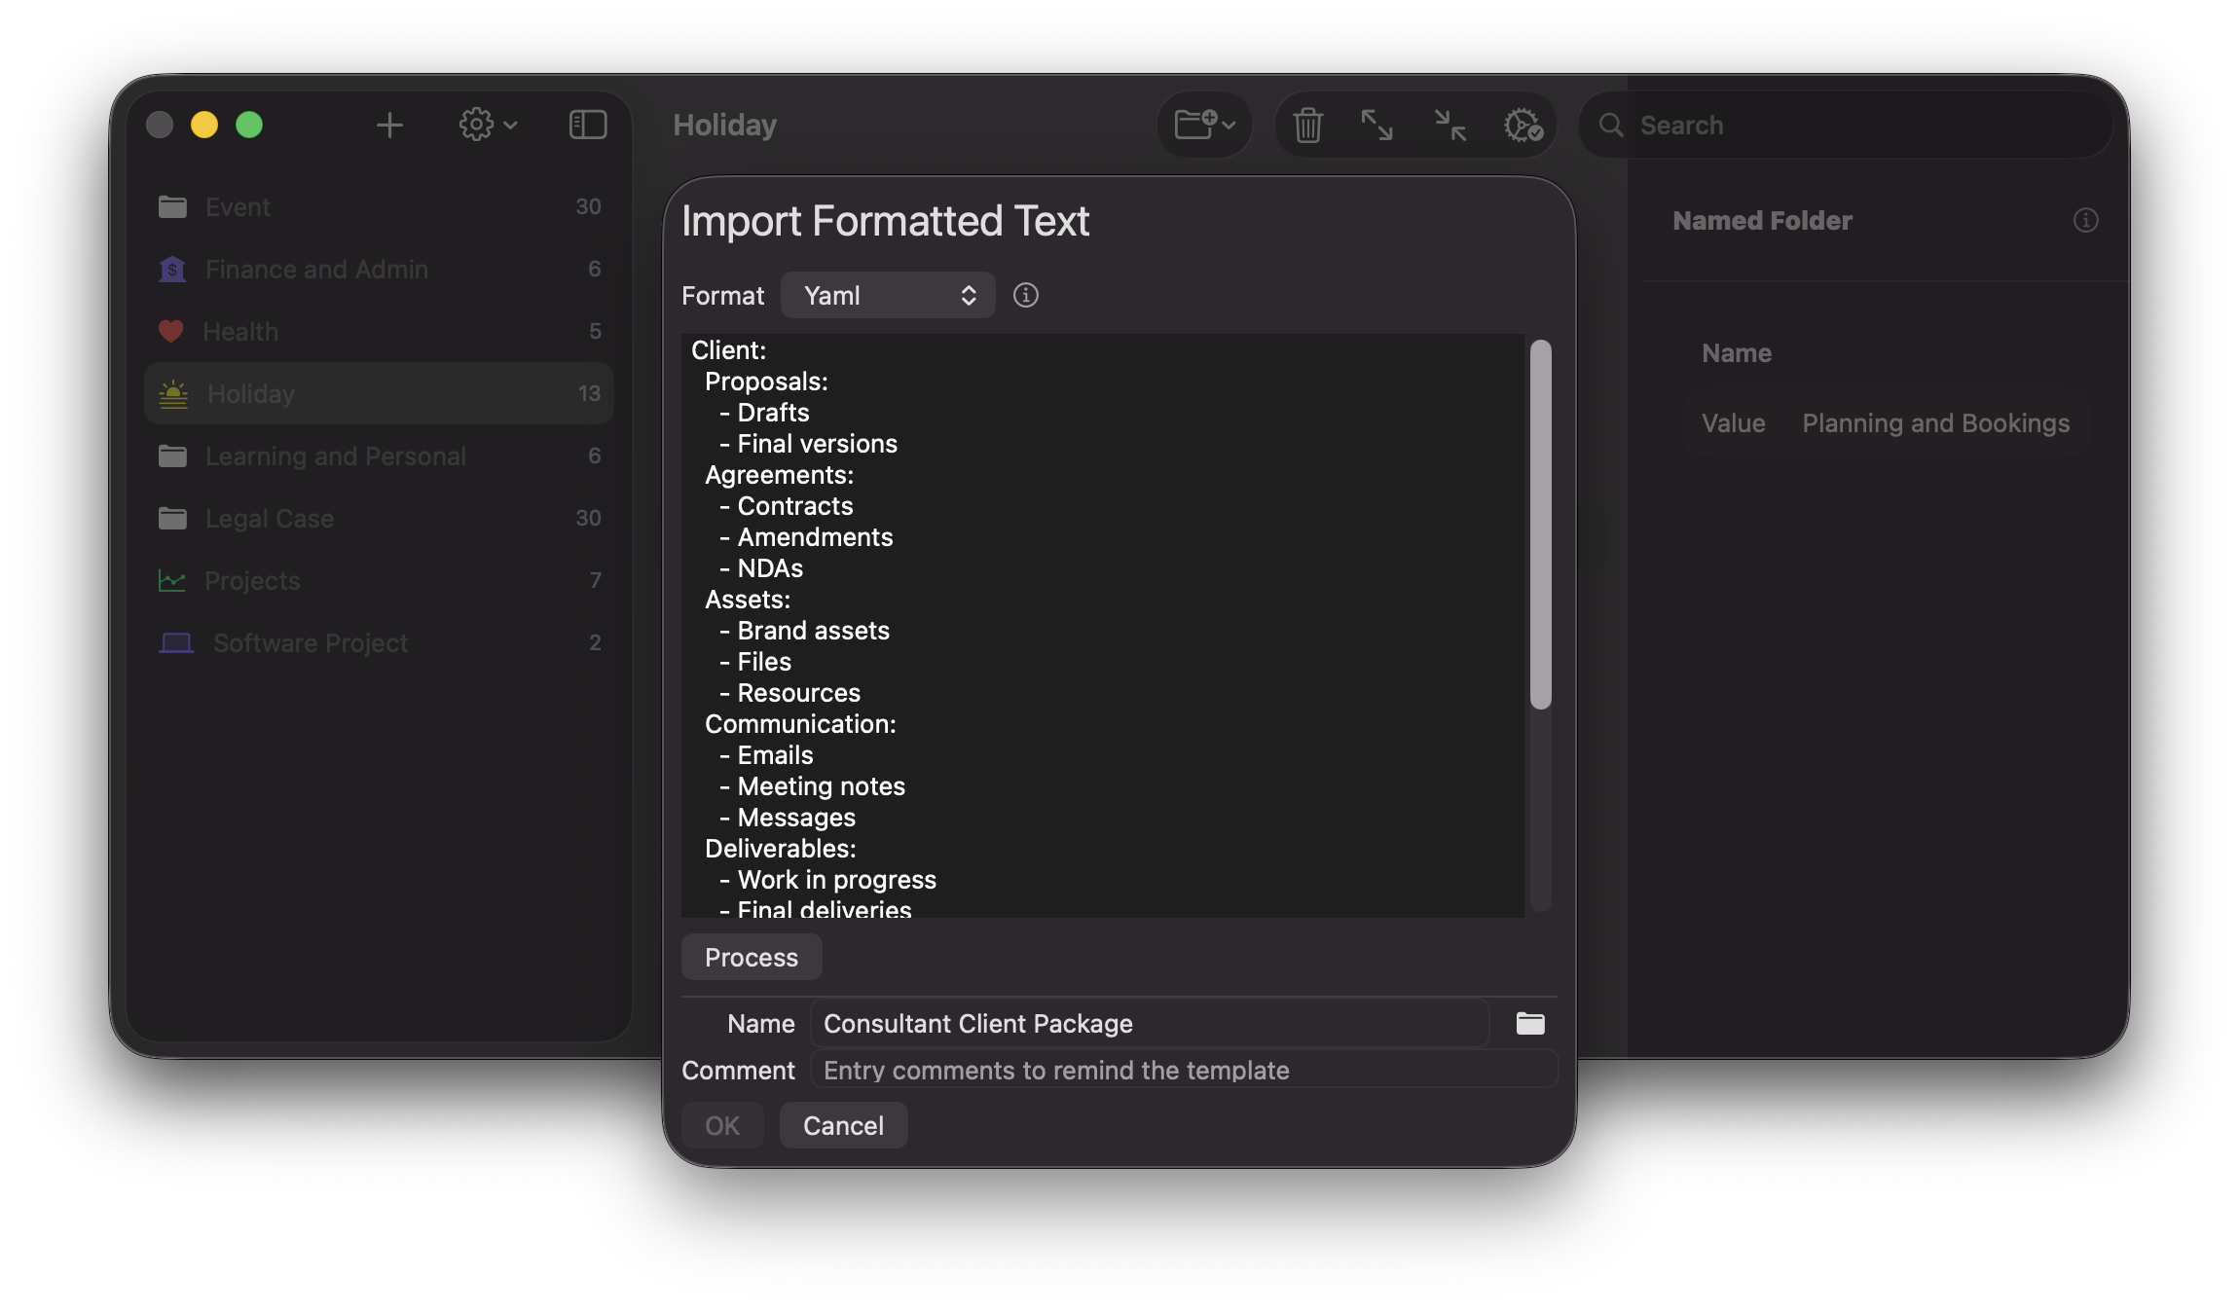Open the folder browse icon beside Name field
This screenshot has height=1312, width=2239.
[1527, 1023]
